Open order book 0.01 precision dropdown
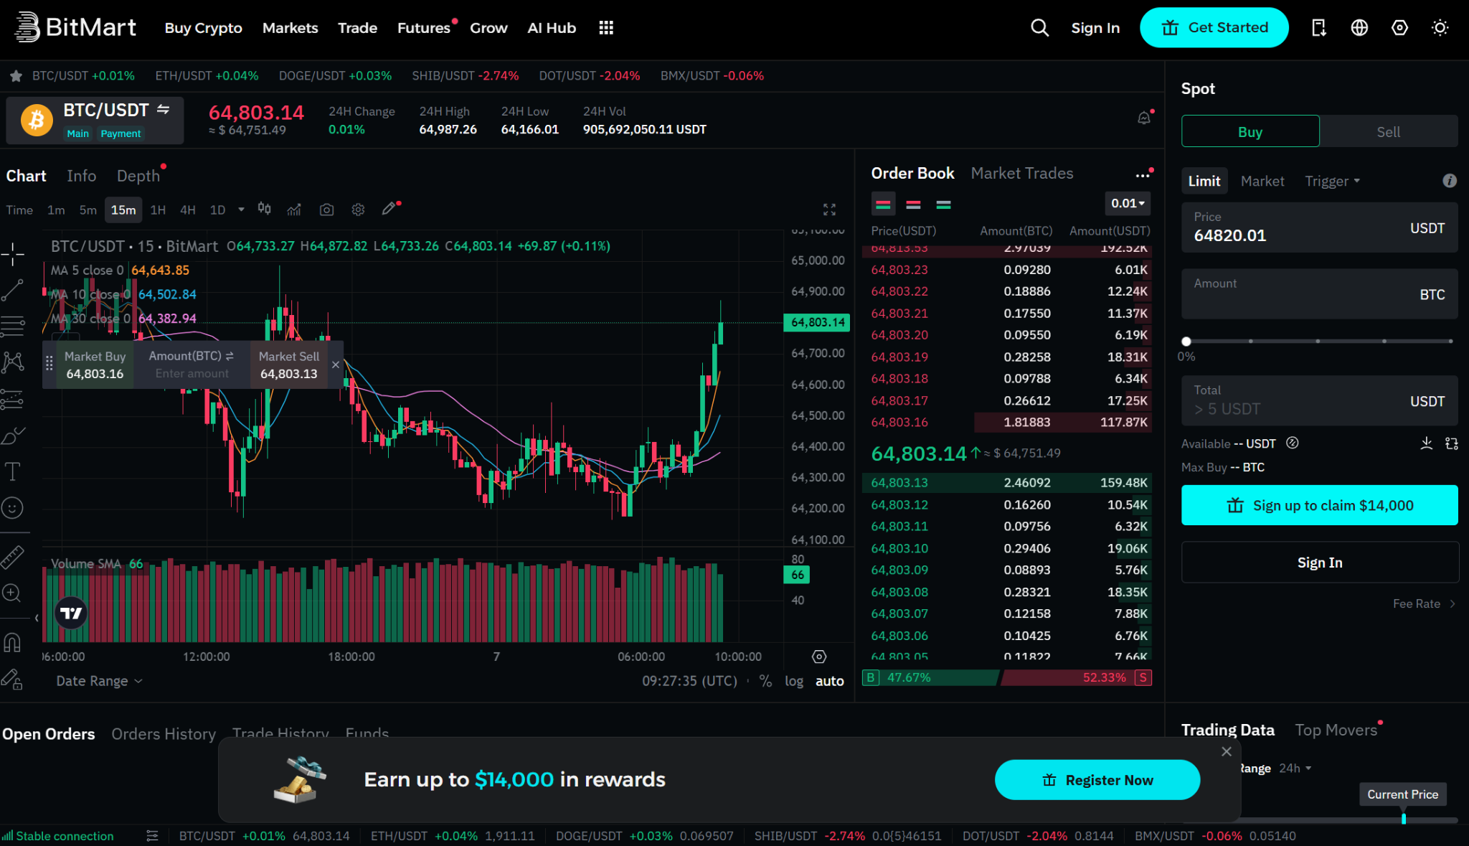The image size is (1469, 846). (x=1128, y=204)
